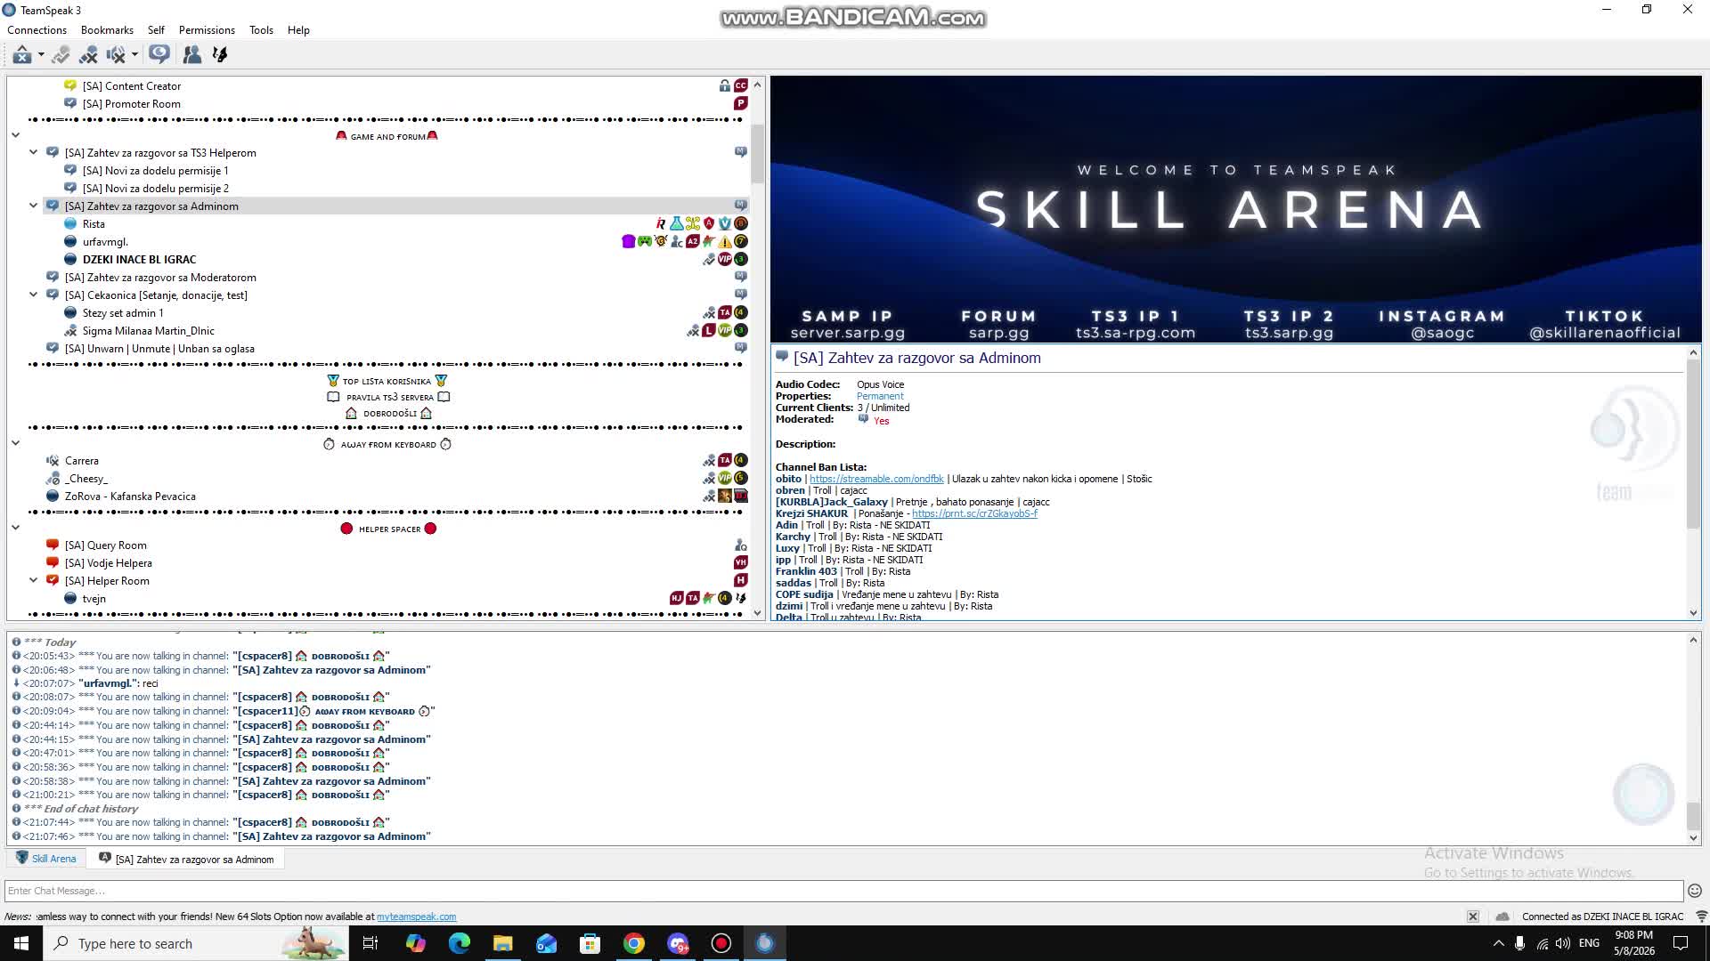Collapse the GAME AND FORUM spacer
This screenshot has height=961, width=1710.
pos(15,135)
